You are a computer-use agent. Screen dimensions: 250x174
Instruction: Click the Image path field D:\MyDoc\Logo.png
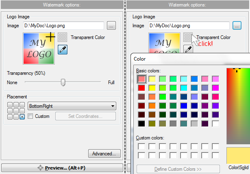click(63, 26)
